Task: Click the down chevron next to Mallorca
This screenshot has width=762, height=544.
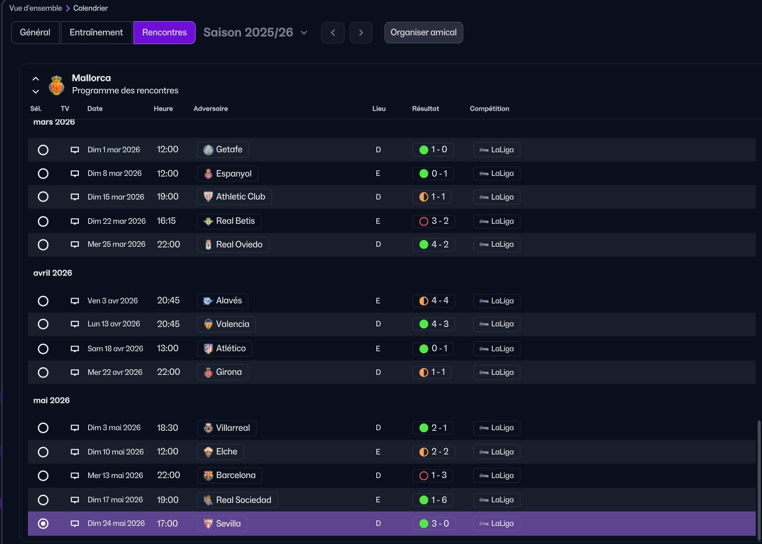Action: point(35,91)
